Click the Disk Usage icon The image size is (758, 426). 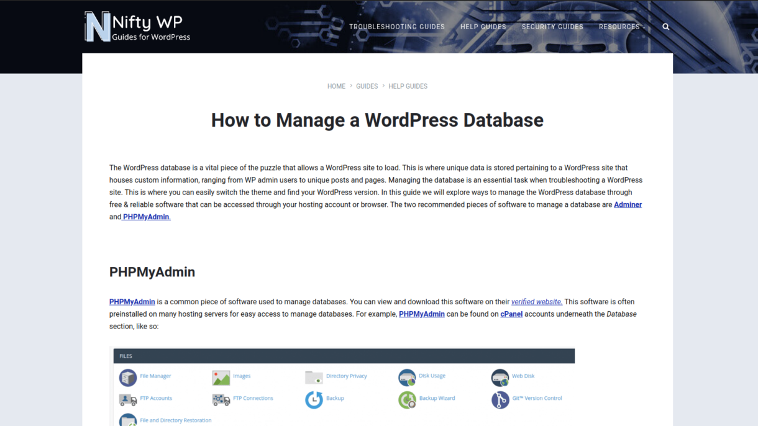point(407,377)
